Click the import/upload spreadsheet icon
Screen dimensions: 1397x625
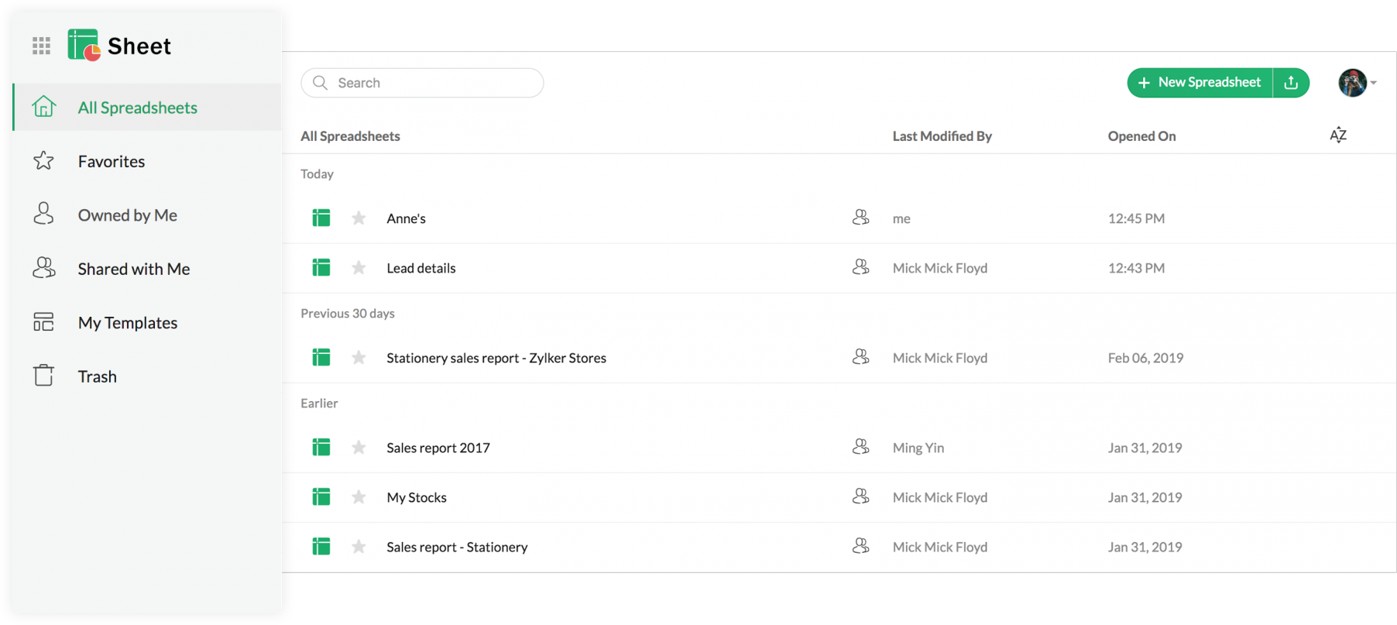pos(1291,82)
